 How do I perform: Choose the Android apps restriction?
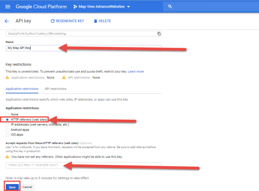(x=8, y=130)
